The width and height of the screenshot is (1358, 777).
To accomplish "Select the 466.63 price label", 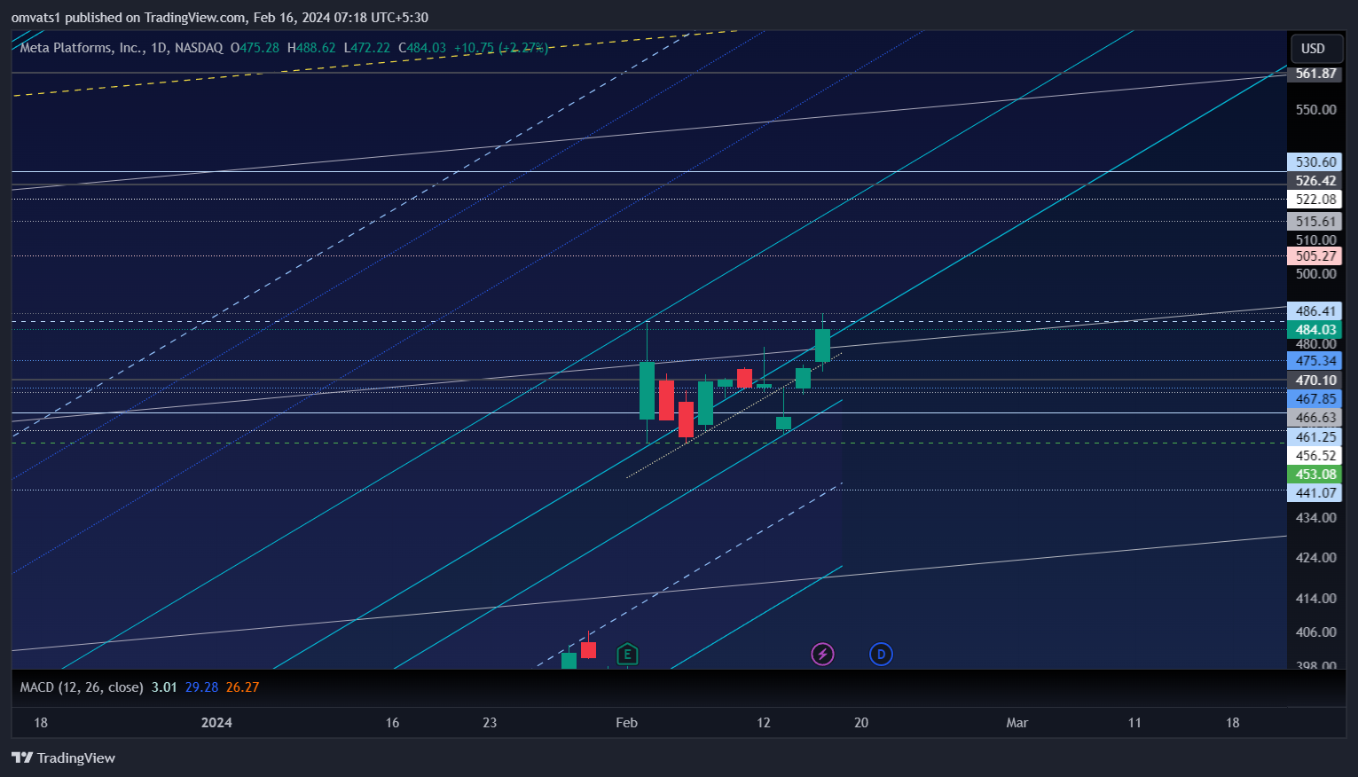I will 1315,418.
